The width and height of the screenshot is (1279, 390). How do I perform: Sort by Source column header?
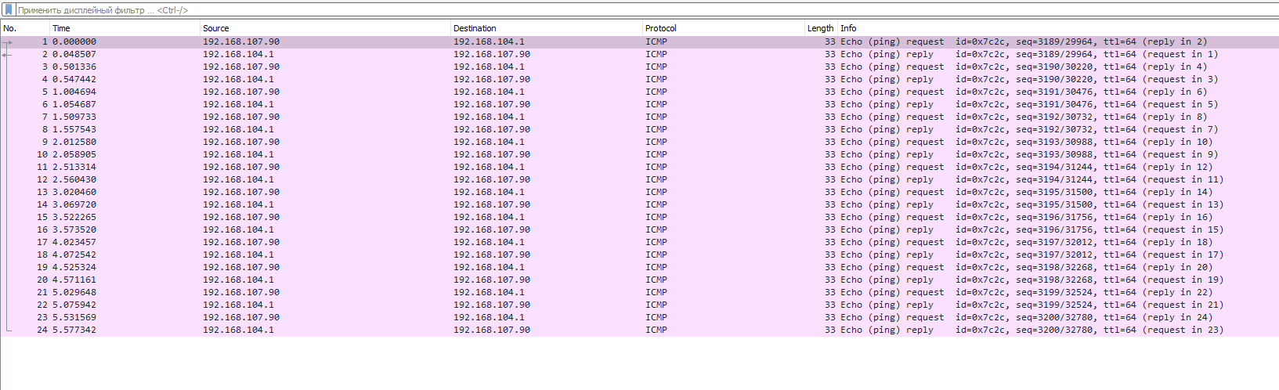pos(326,28)
